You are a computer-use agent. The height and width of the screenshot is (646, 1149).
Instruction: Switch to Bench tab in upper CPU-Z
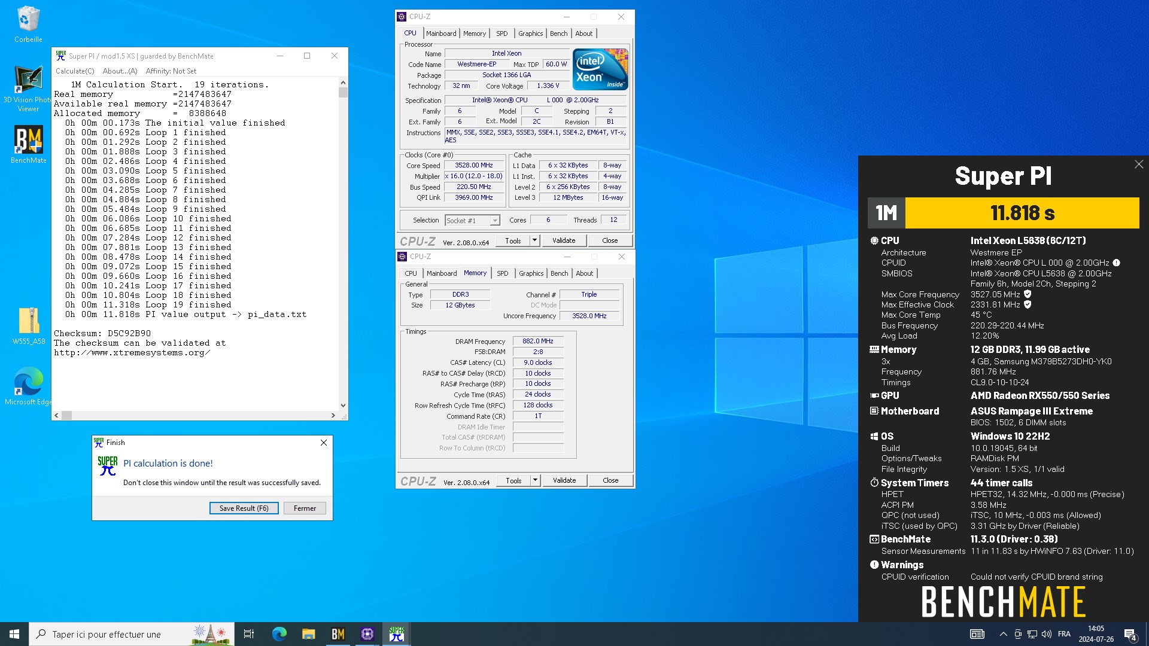559,33
